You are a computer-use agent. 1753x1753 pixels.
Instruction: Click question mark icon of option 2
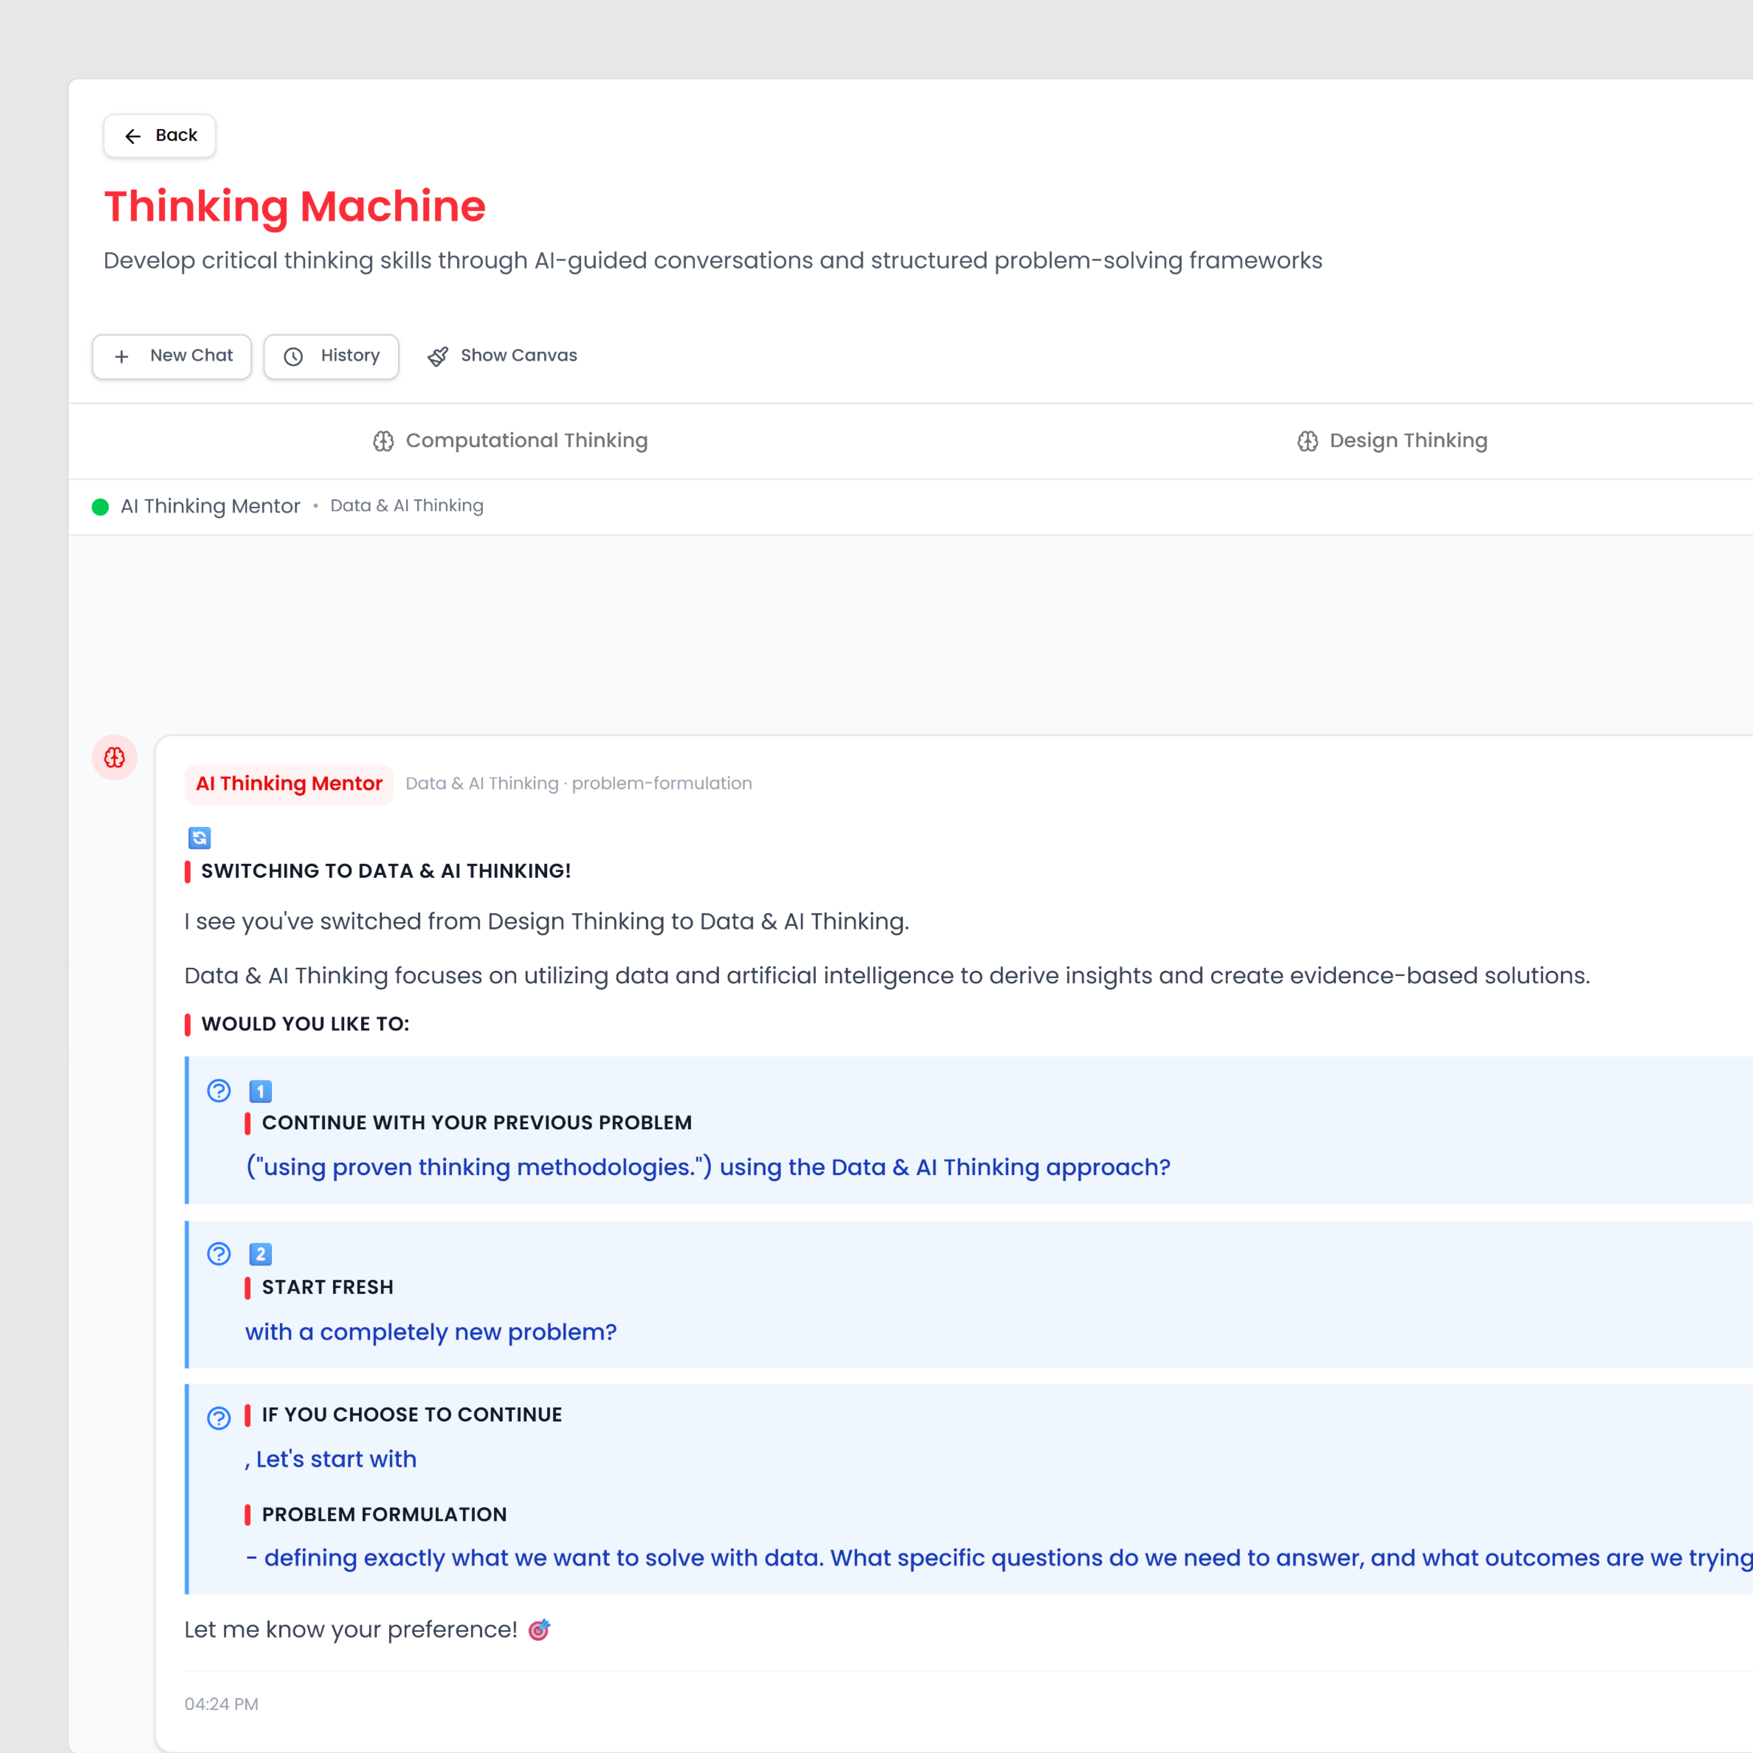click(219, 1254)
